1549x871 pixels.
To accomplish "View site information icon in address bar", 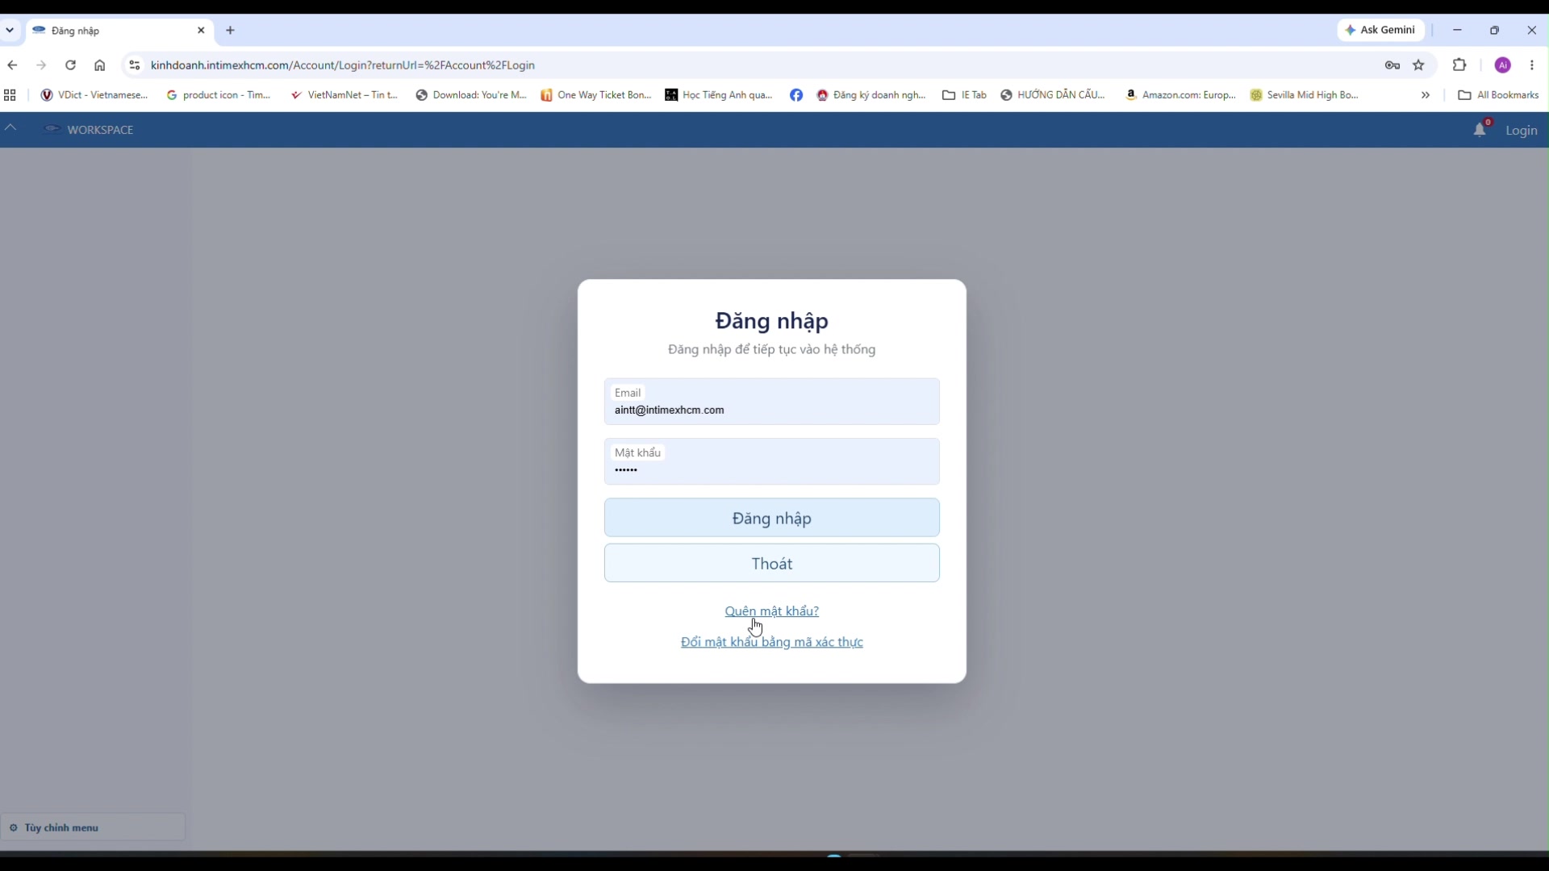I will 135,65.
